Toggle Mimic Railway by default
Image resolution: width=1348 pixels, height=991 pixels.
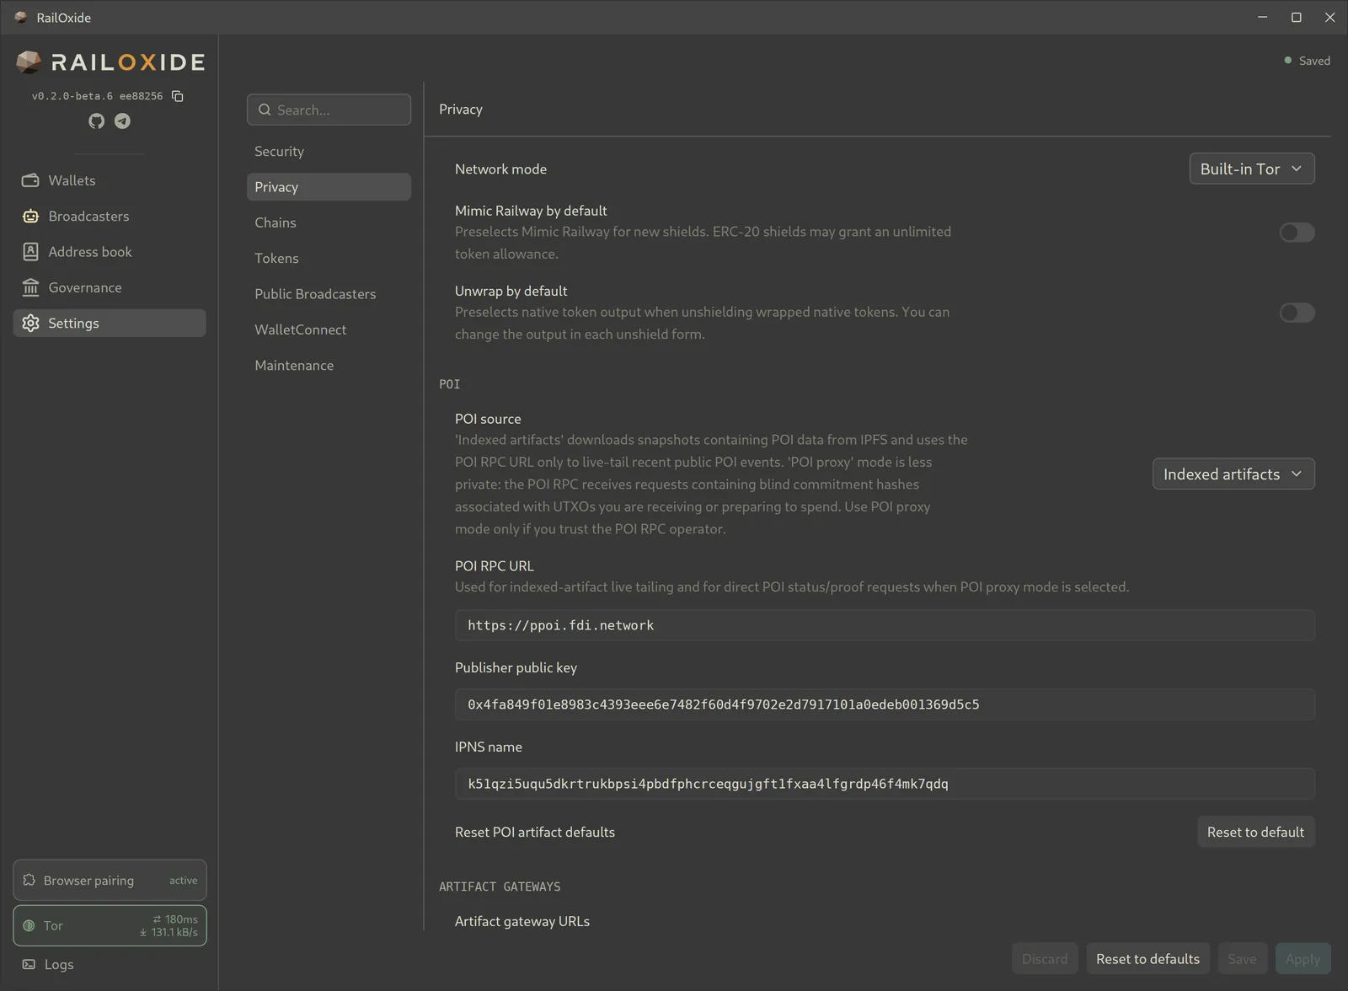(1297, 233)
